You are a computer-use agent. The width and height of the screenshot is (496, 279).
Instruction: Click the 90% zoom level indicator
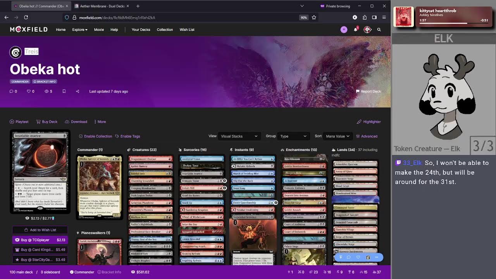304,17
